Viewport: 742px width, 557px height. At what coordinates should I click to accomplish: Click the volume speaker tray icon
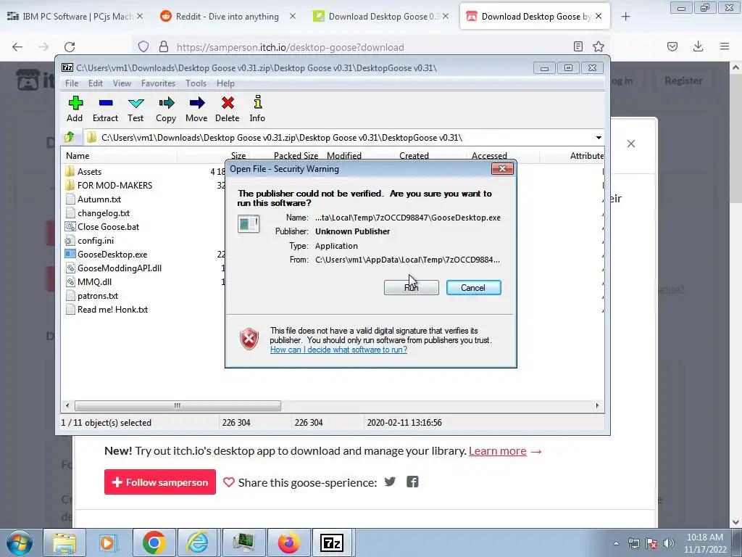(669, 543)
